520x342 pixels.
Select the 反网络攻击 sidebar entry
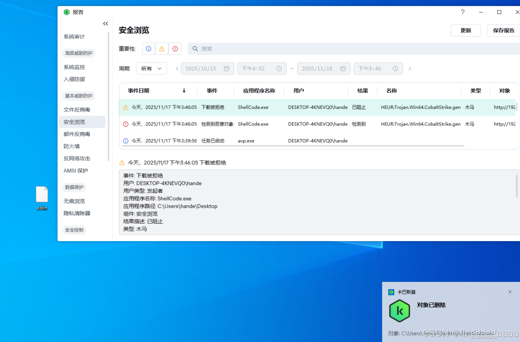click(x=76, y=158)
